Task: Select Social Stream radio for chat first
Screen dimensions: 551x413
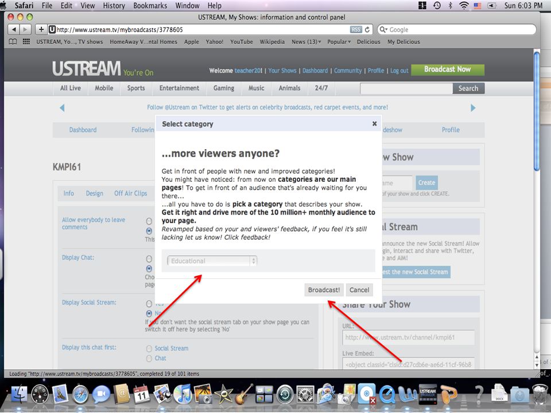Action: pos(149,348)
